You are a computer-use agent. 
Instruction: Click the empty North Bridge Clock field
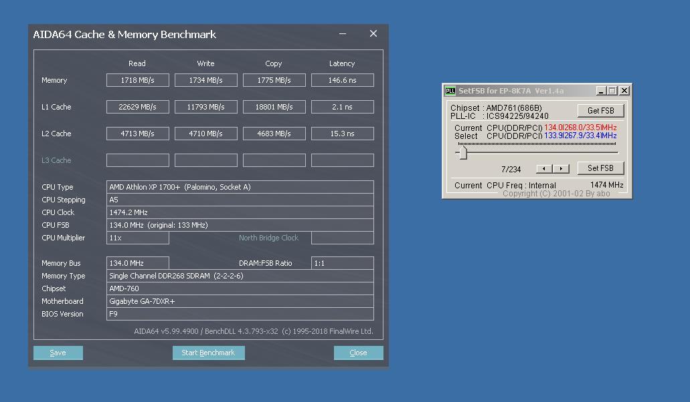pyautogui.click(x=343, y=238)
